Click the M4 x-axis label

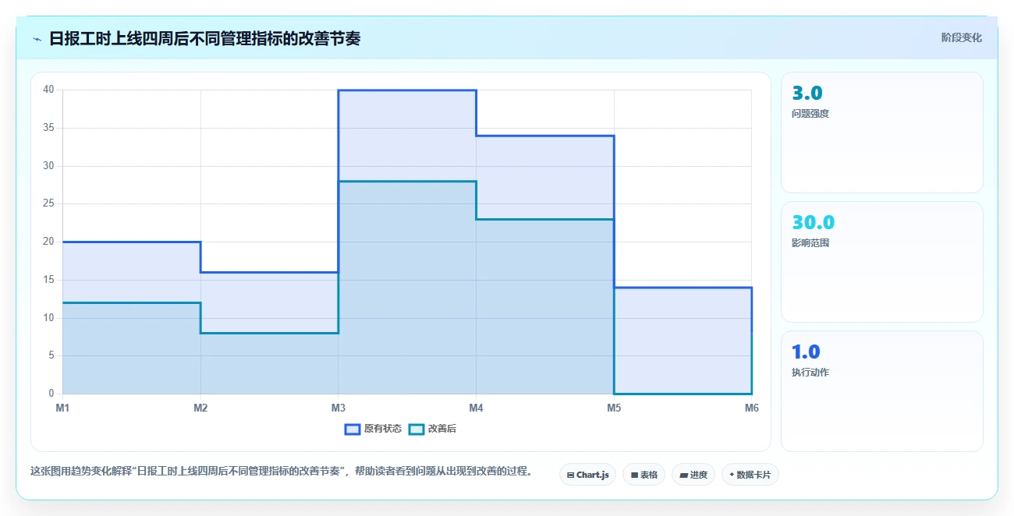[x=476, y=408]
